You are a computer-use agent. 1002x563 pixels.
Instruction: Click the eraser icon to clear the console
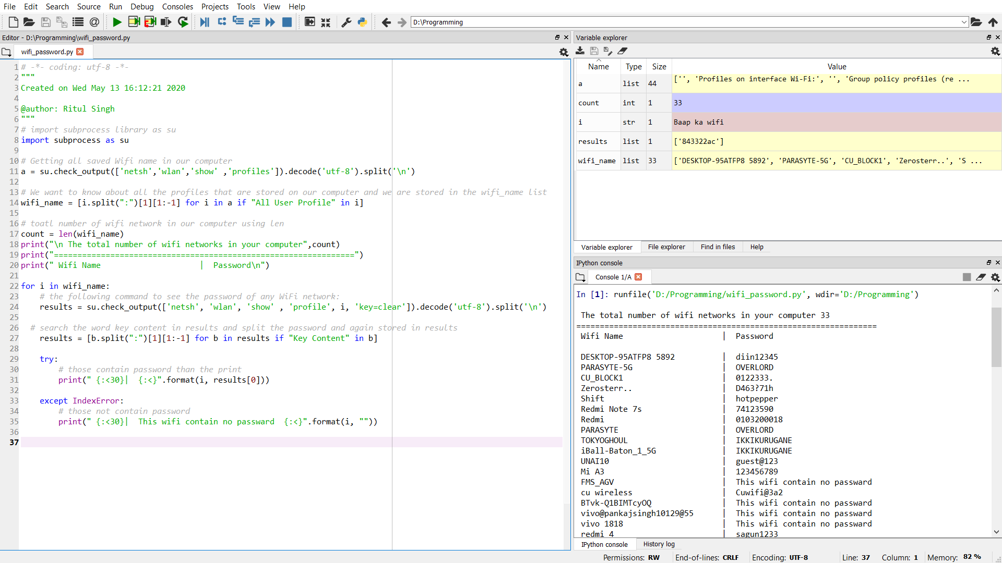[x=981, y=277]
